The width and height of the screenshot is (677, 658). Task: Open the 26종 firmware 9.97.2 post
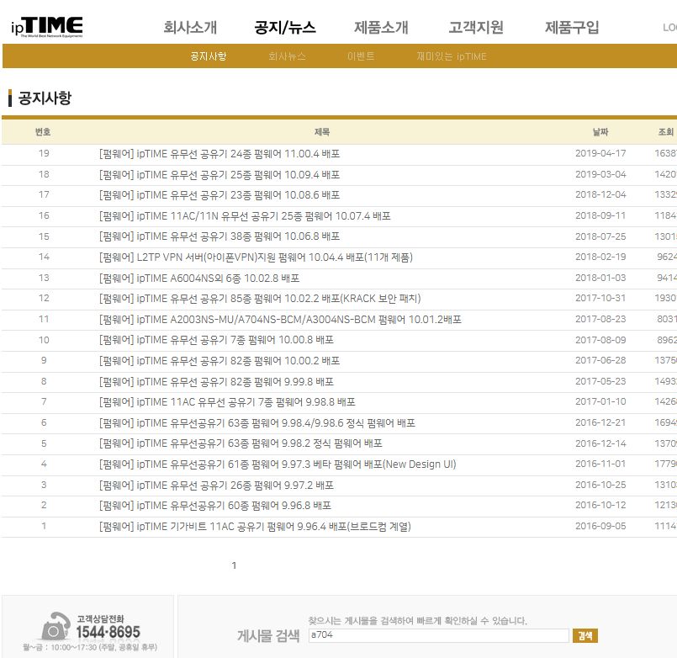point(216,485)
